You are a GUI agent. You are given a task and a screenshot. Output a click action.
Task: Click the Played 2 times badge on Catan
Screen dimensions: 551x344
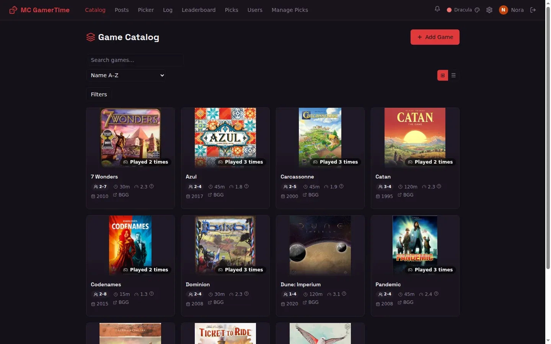[x=430, y=162]
